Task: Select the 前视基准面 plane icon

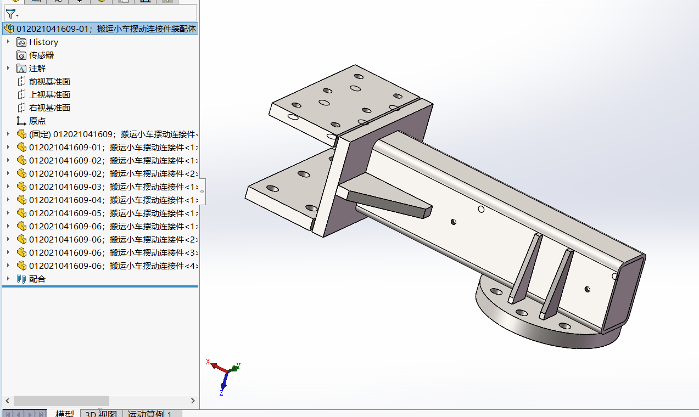Action: click(21, 82)
